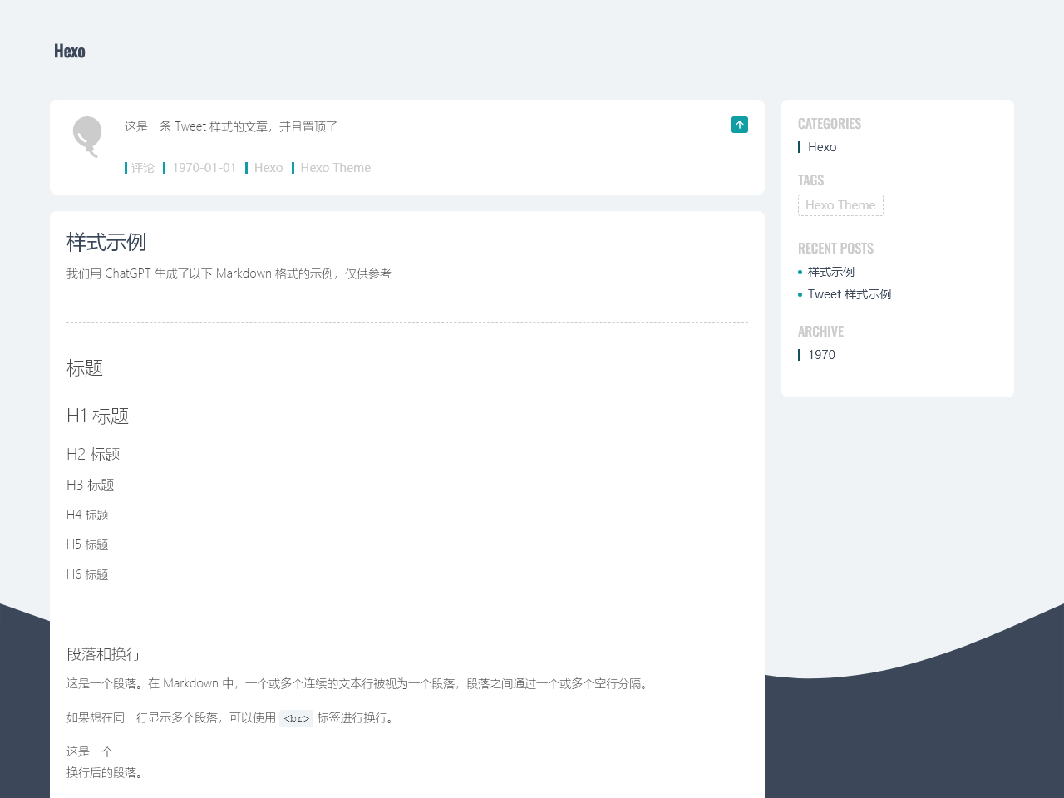The width and height of the screenshot is (1064, 798).
Task: Click the 1970-01-01 date link
Action: point(204,168)
